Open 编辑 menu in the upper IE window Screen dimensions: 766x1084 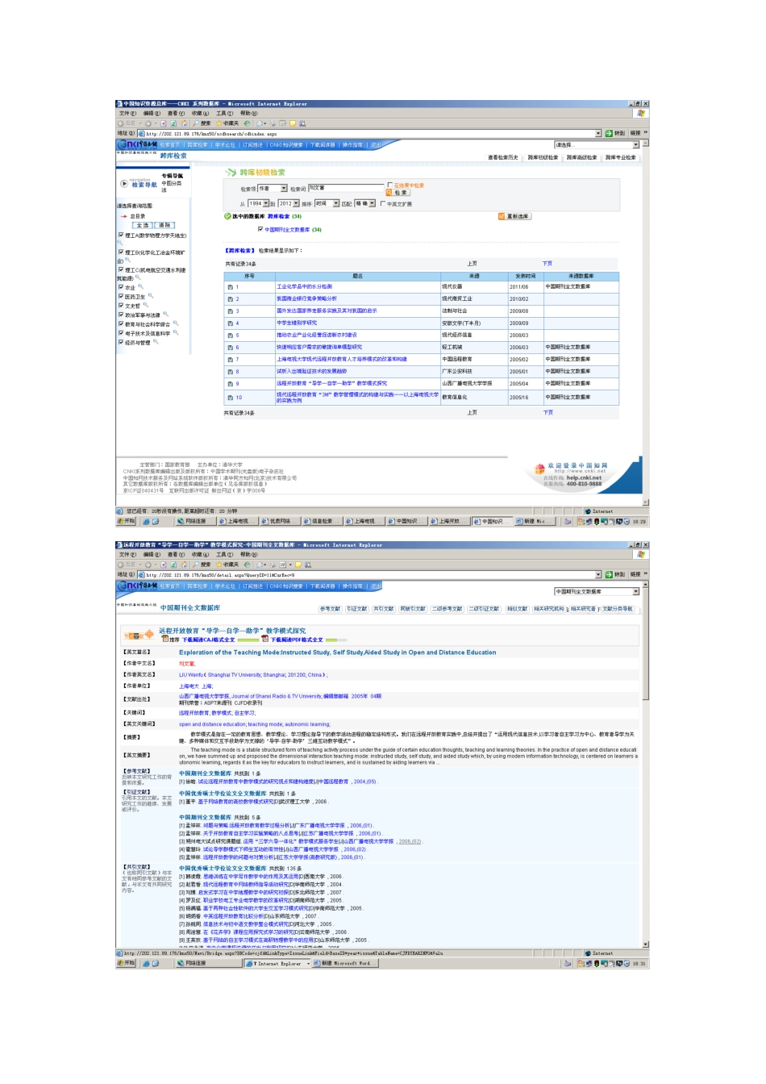(152, 114)
